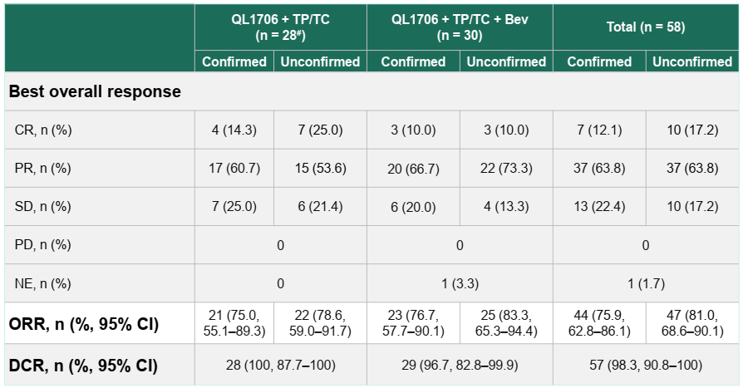Click the SD, n (%) row label
This screenshot has height=388, width=743.
(x=42, y=207)
